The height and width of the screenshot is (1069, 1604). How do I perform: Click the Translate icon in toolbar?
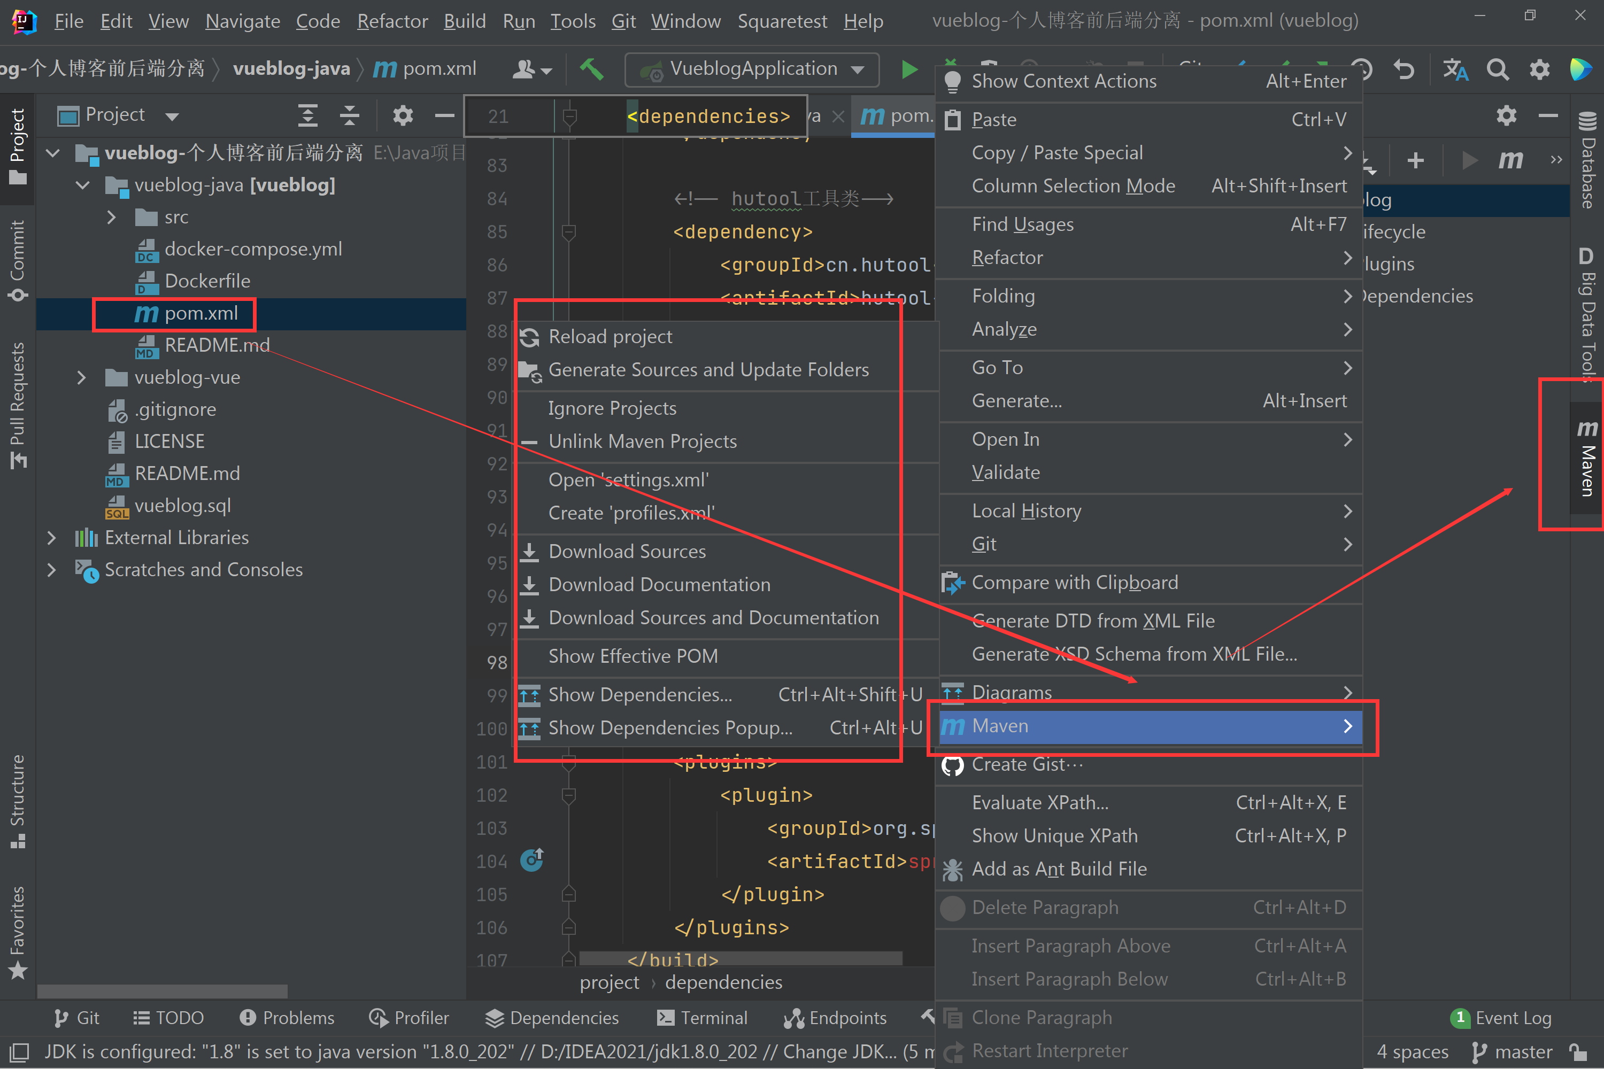point(1455,69)
